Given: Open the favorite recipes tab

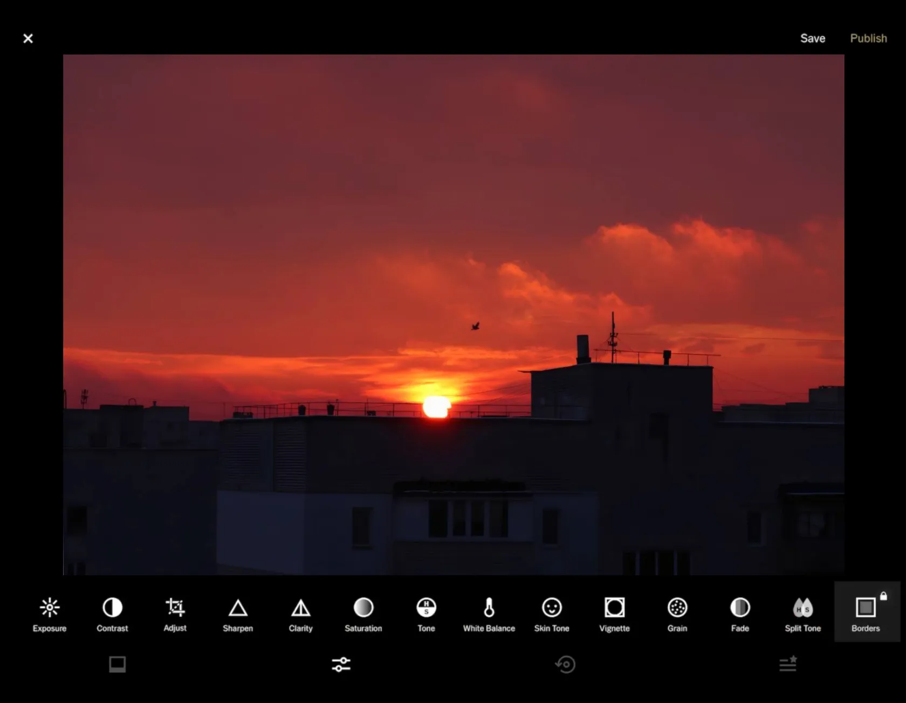Looking at the screenshot, I should pos(788,664).
